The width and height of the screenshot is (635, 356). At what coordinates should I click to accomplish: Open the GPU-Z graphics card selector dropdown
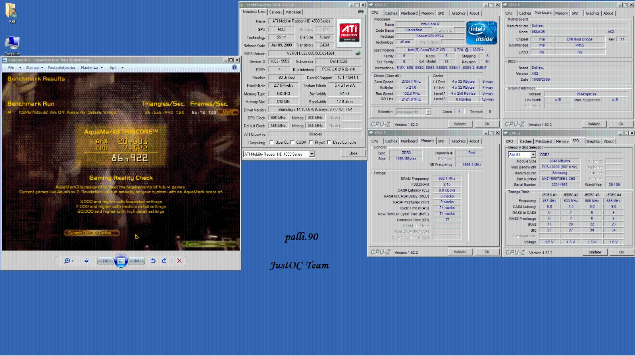click(312, 154)
